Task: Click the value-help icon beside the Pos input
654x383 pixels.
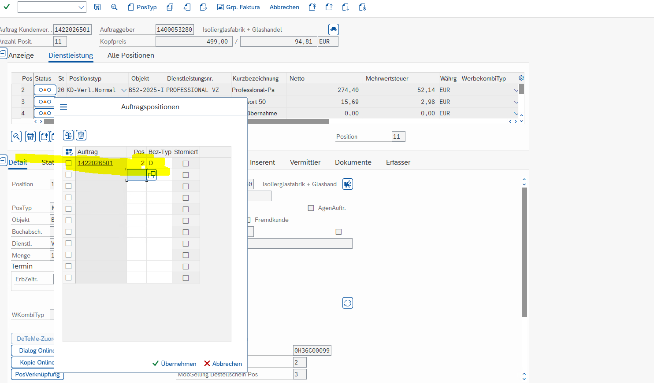Action: tap(152, 175)
